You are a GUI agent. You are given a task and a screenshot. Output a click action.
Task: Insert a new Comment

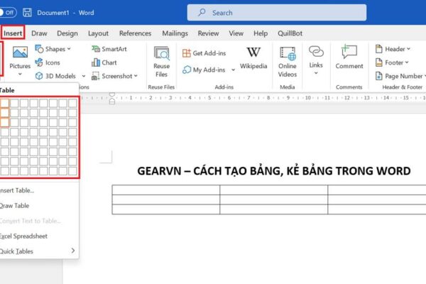349,57
